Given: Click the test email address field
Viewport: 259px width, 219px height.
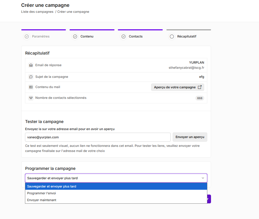Looking at the screenshot, I should 98,137.
